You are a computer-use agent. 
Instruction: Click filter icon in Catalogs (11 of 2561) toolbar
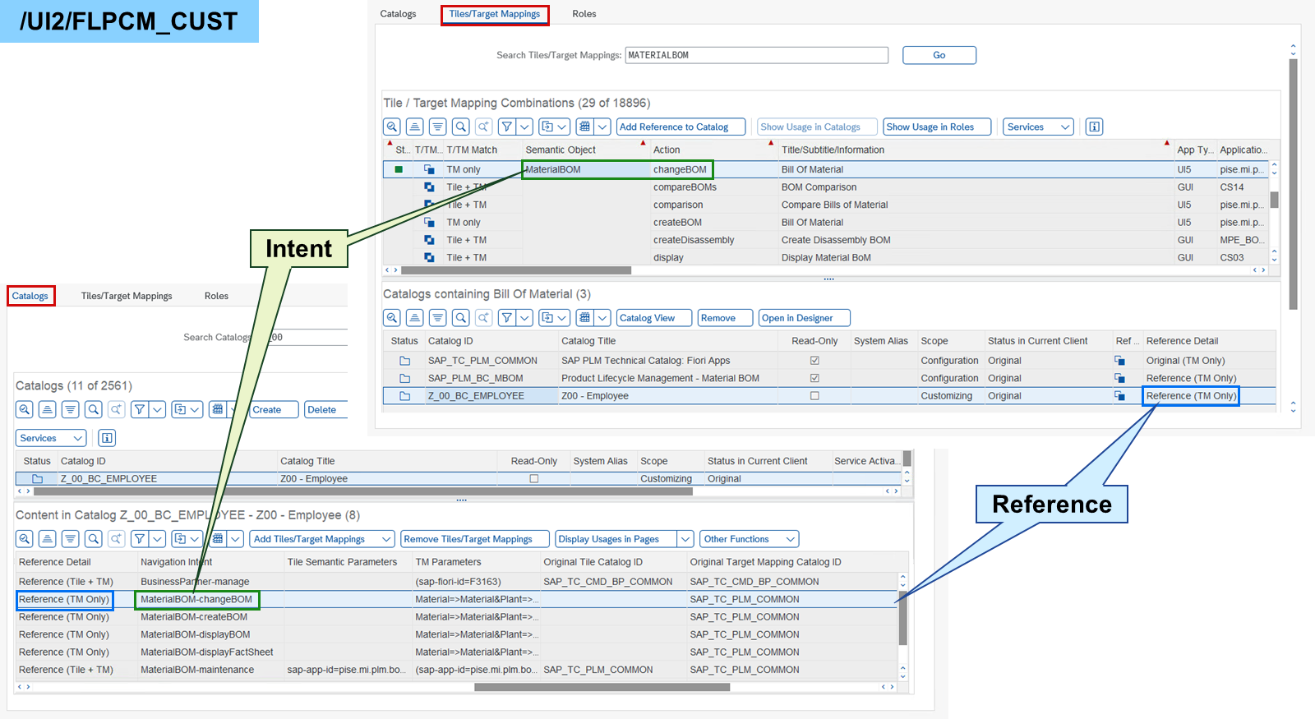[140, 409]
